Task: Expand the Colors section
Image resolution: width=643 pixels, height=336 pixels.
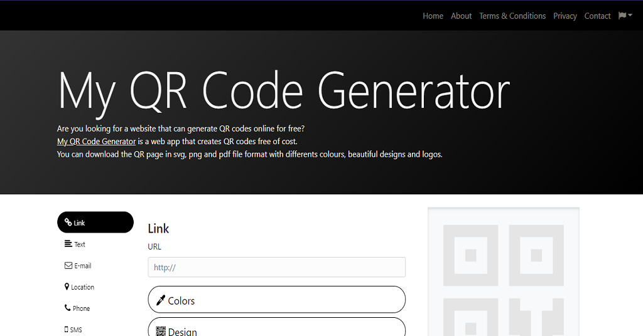Action: (x=277, y=300)
